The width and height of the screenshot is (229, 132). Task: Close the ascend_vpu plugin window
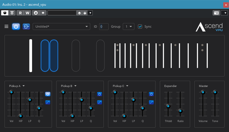226,5
